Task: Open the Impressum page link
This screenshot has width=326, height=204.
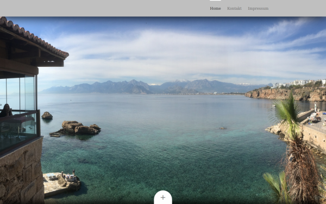Action: pyautogui.click(x=258, y=9)
